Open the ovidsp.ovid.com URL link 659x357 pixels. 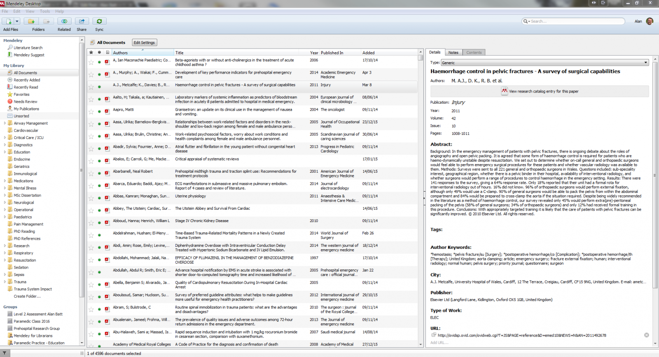coord(522,335)
